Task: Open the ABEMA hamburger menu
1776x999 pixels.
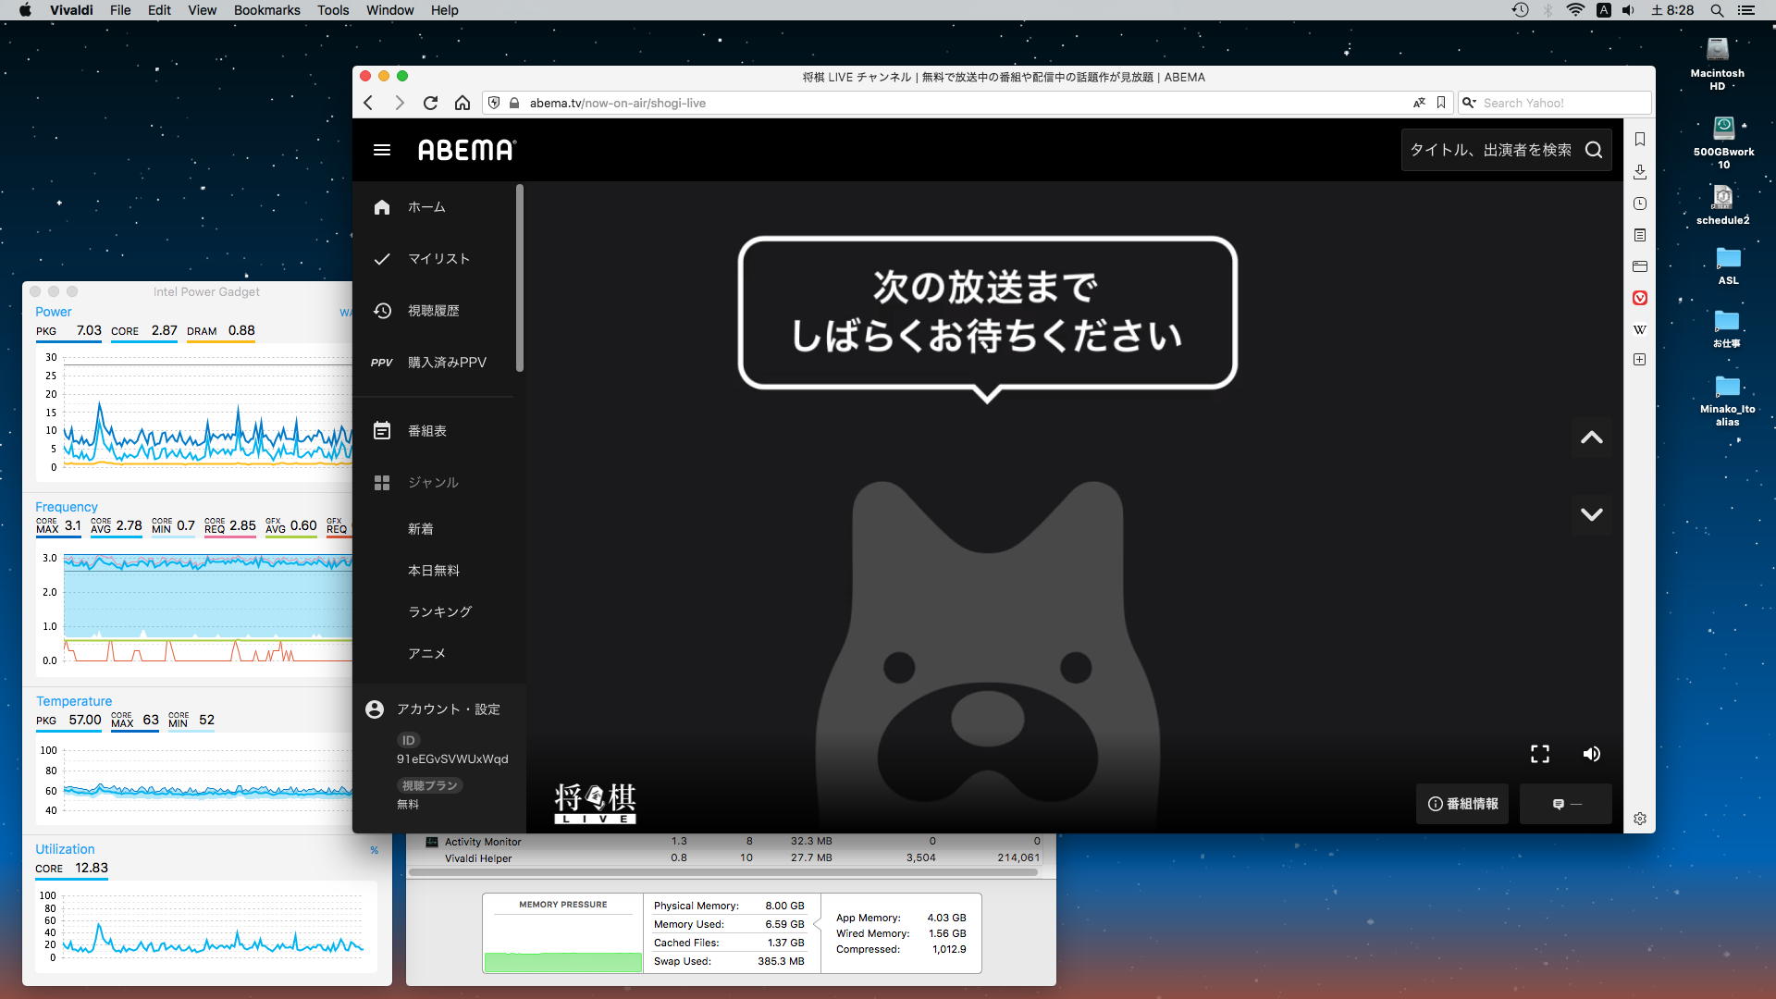Action: click(x=381, y=150)
